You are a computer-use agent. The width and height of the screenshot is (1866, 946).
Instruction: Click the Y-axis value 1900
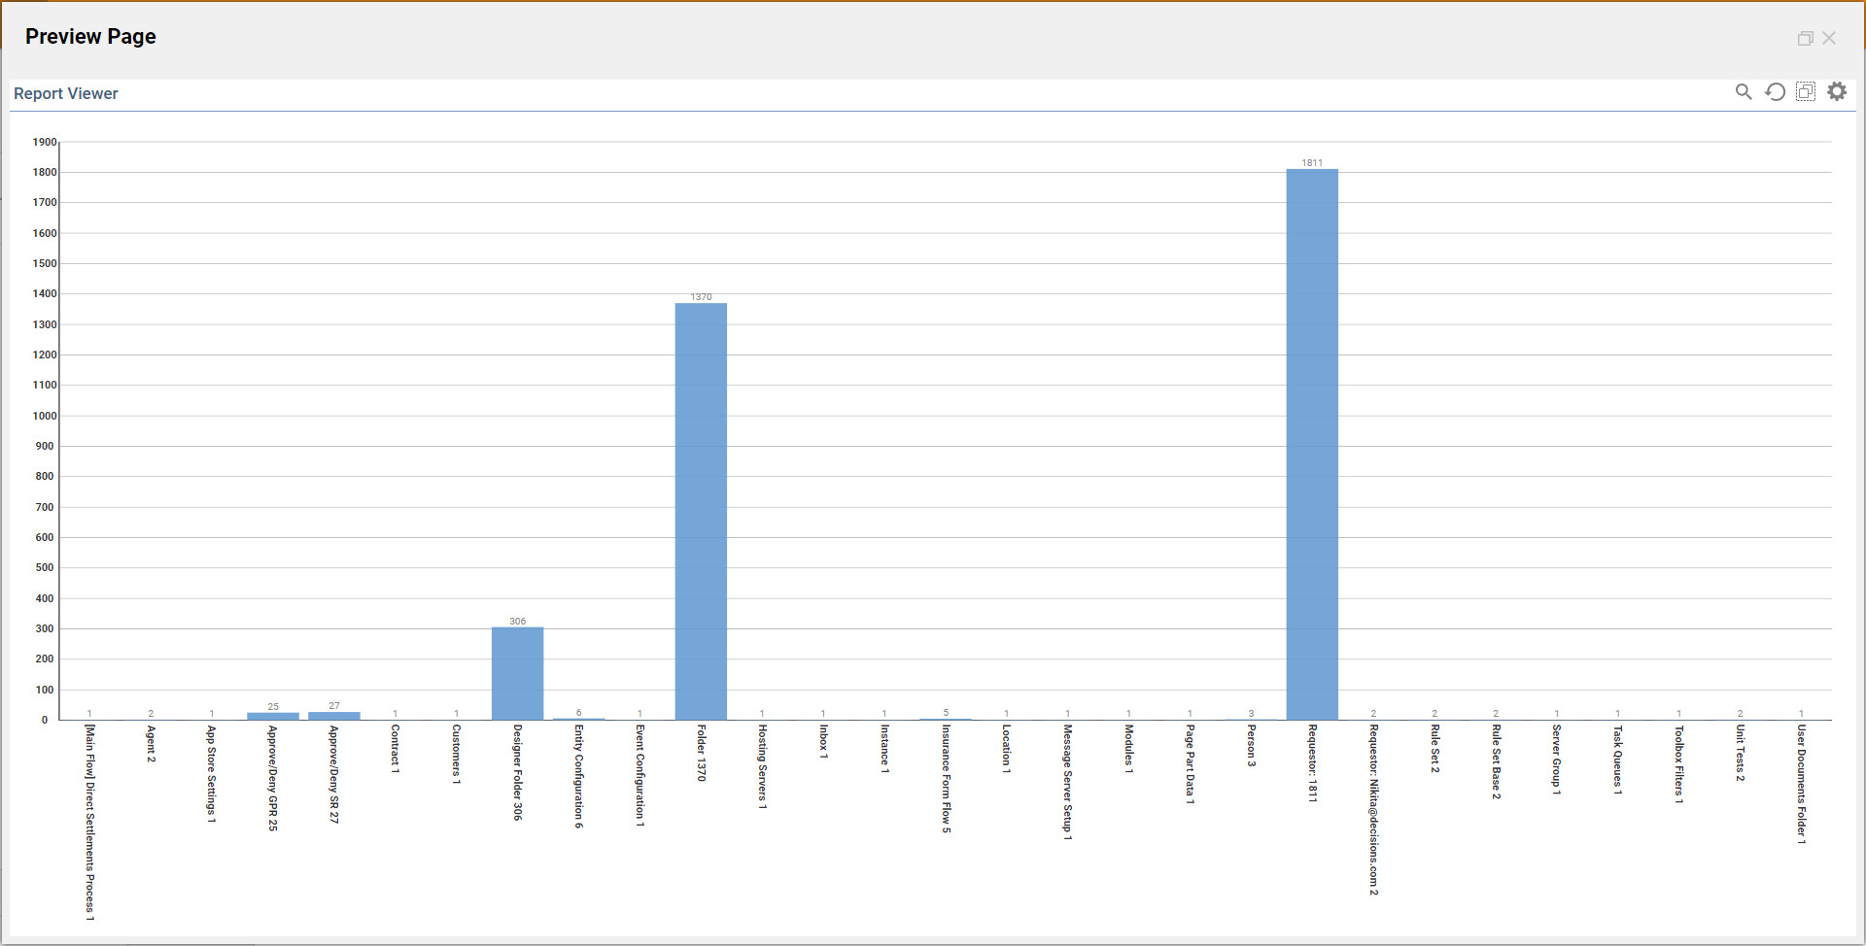[x=45, y=142]
